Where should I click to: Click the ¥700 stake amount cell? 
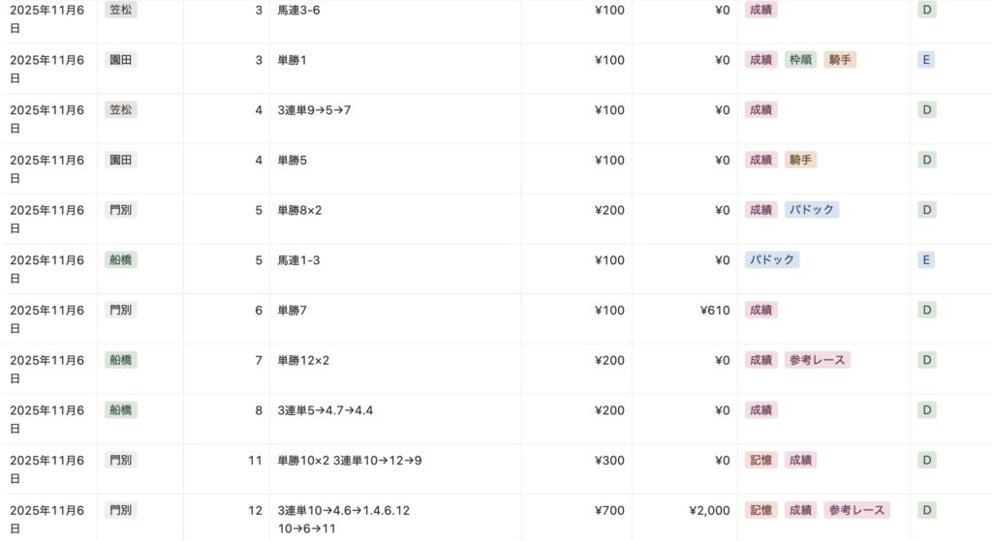tap(609, 510)
